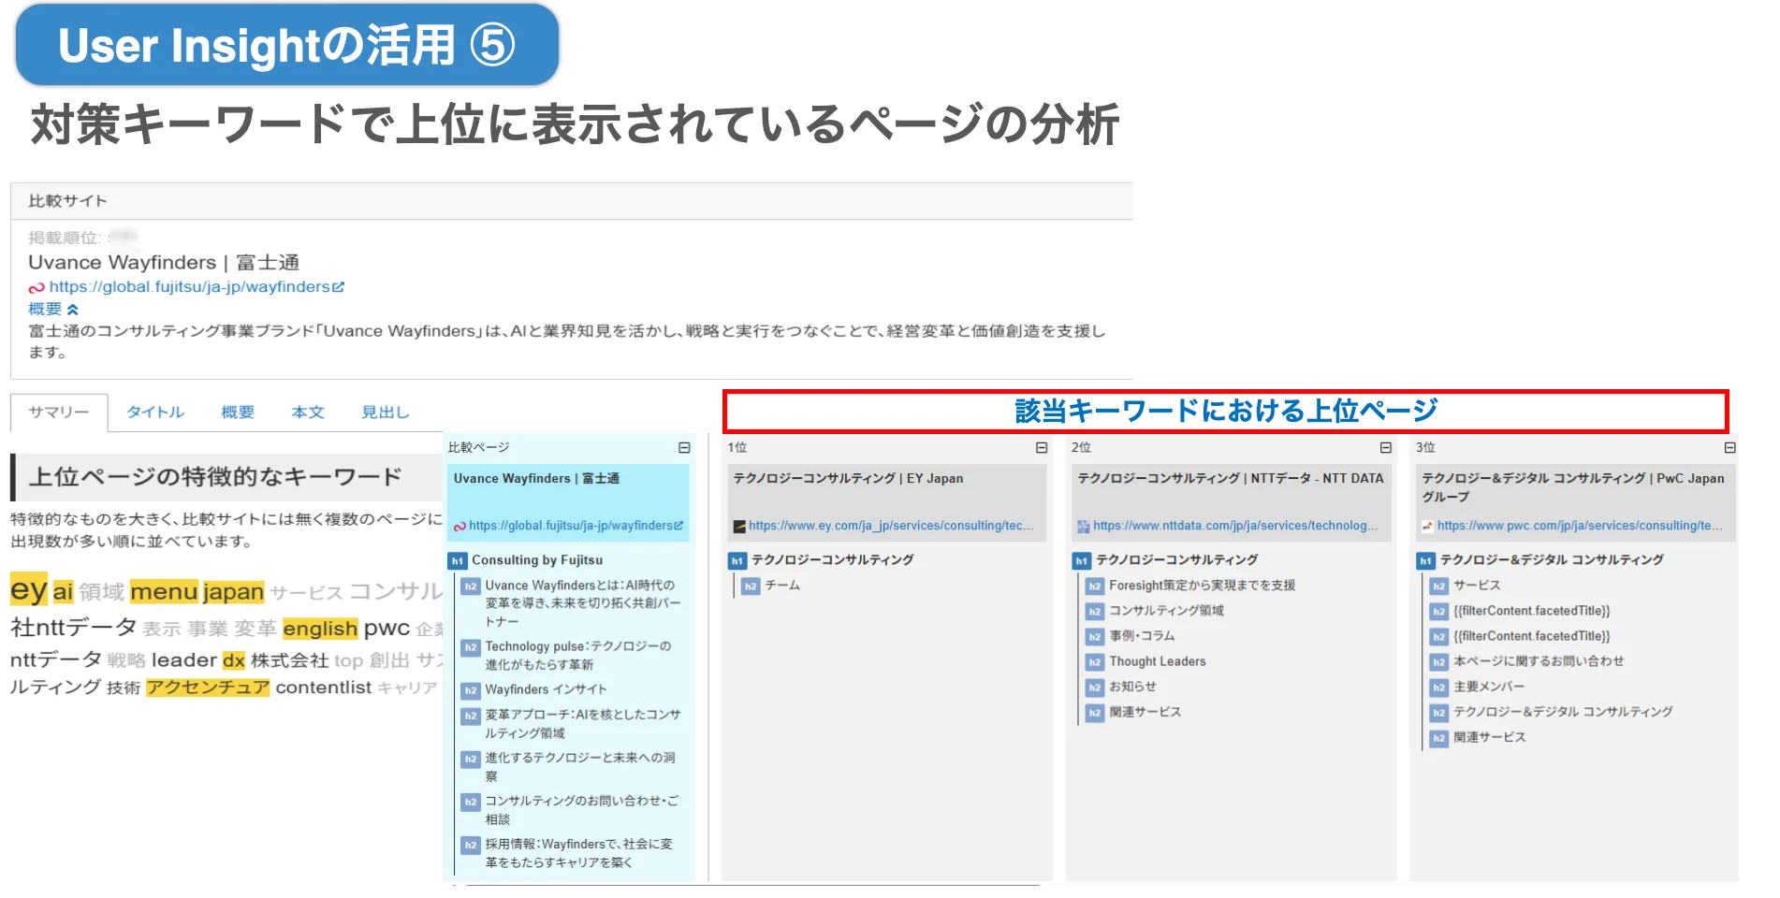Collapse the 比較ページ panel

coord(684,447)
